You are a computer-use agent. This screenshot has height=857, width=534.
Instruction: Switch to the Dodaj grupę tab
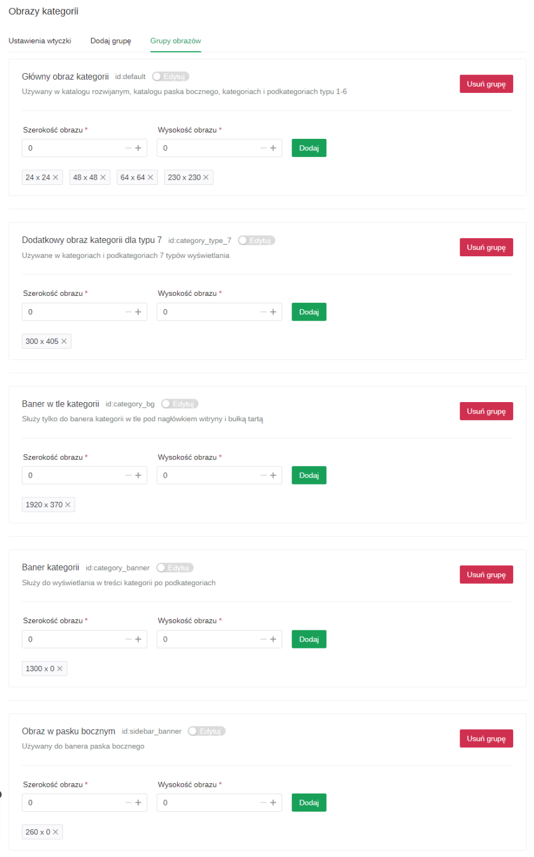(111, 41)
